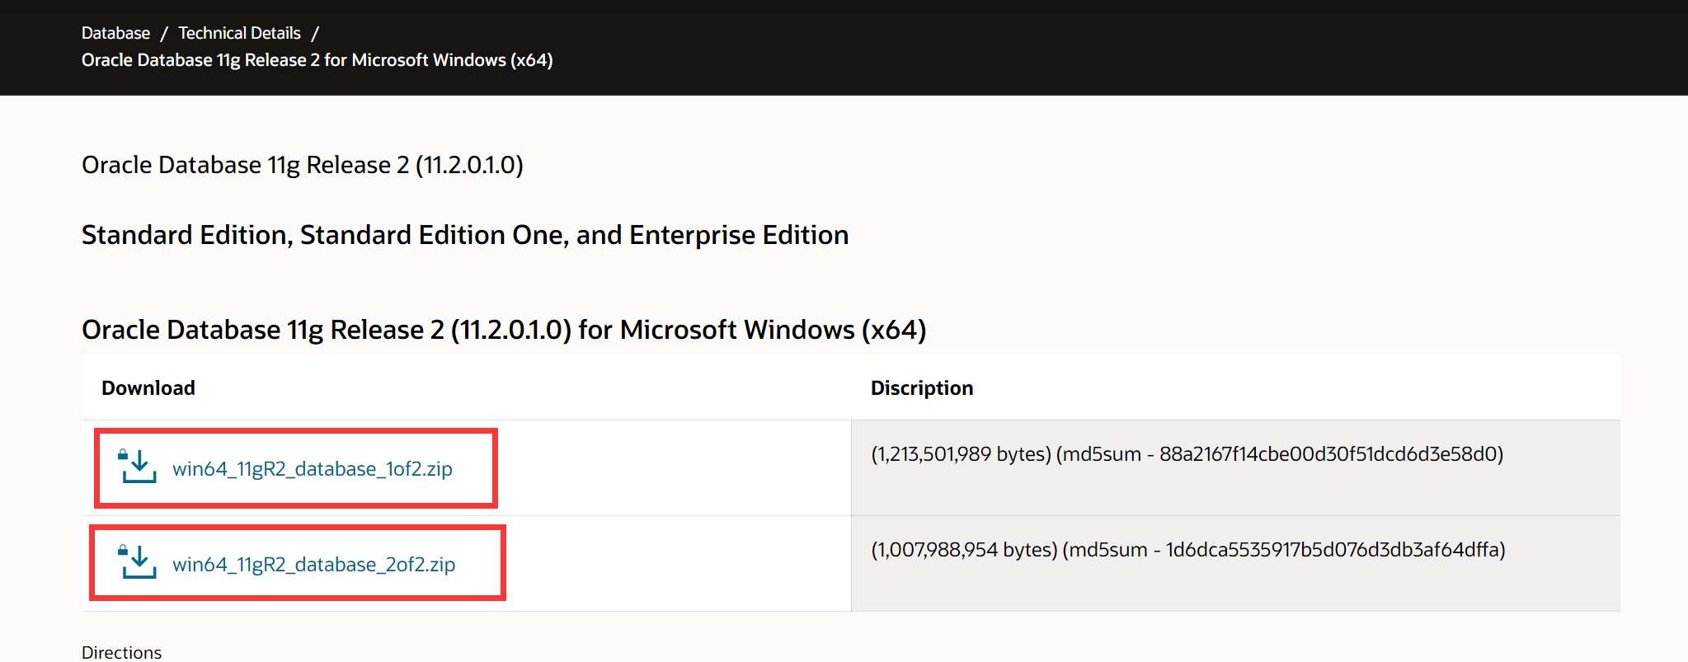This screenshot has height=662, width=1688.
Task: Click the Discription column header
Action: (922, 388)
